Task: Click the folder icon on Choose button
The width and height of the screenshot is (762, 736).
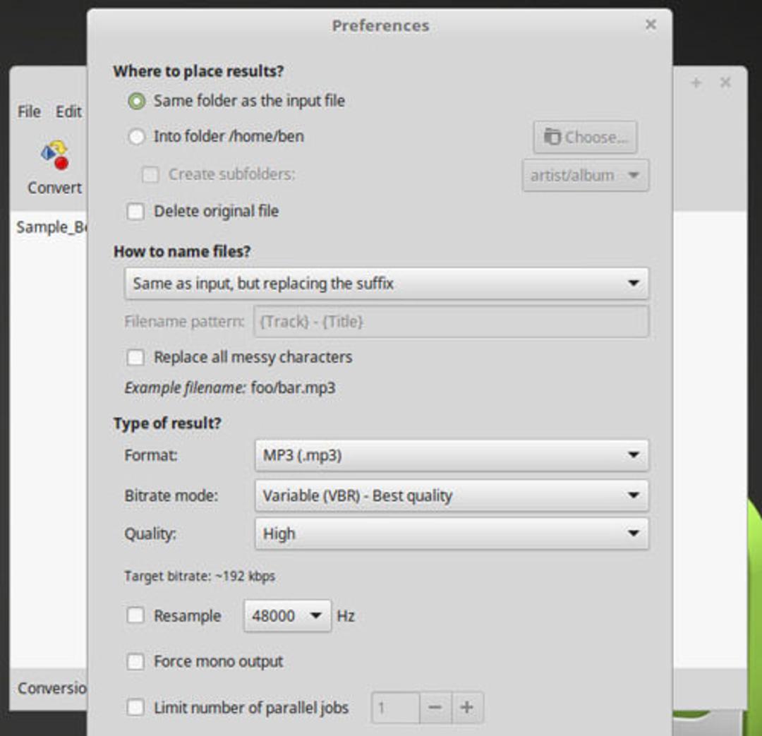Action: [552, 137]
